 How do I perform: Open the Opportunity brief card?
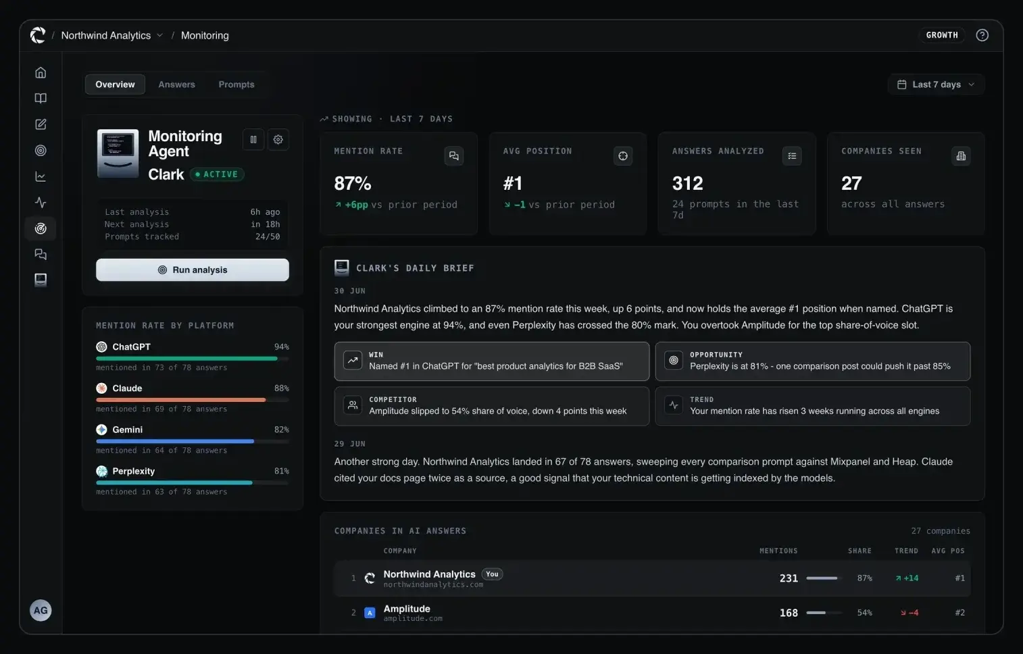click(x=813, y=361)
